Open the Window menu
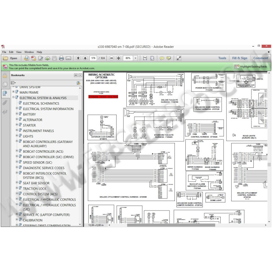The width and height of the screenshot is (272, 272). (x=29, y=52)
